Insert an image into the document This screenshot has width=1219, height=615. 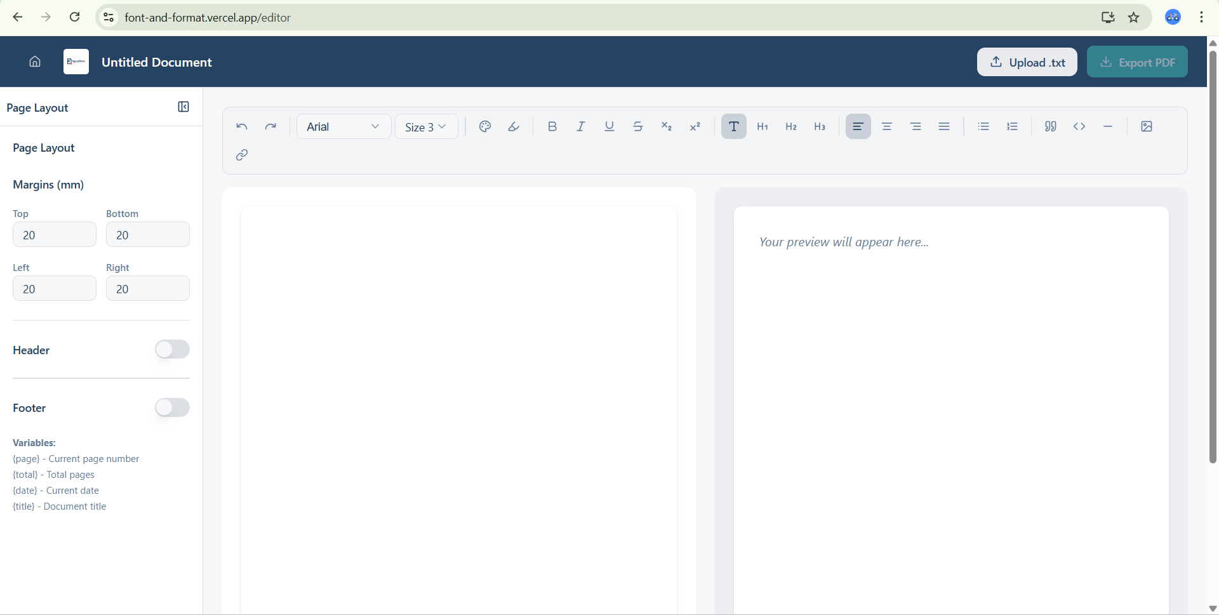click(x=1147, y=126)
